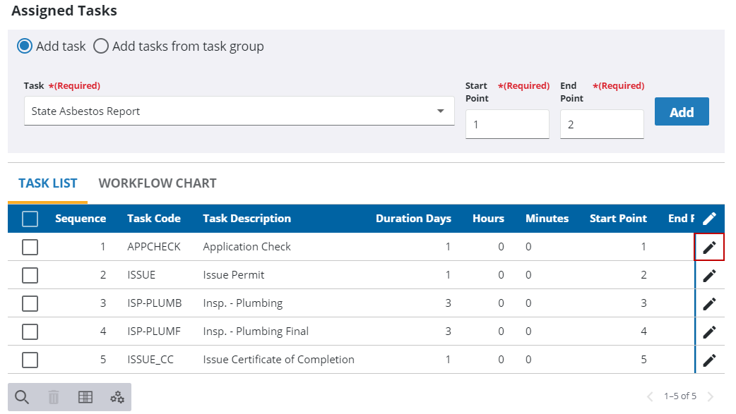
Task: Switch to the WORKFLOW CHART tab
Action: pos(158,183)
